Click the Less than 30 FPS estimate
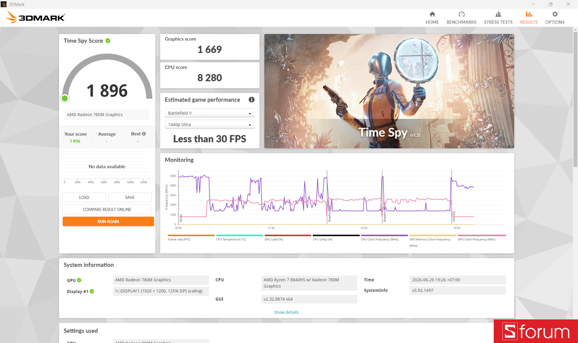The width and height of the screenshot is (578, 343). point(210,139)
